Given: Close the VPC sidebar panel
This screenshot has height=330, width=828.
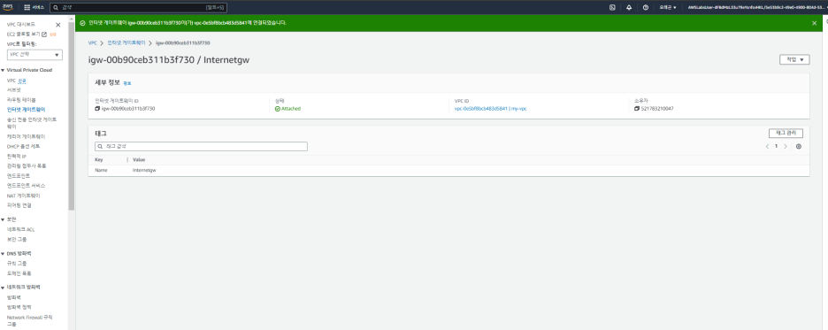Looking at the screenshot, I should coord(58,25).
